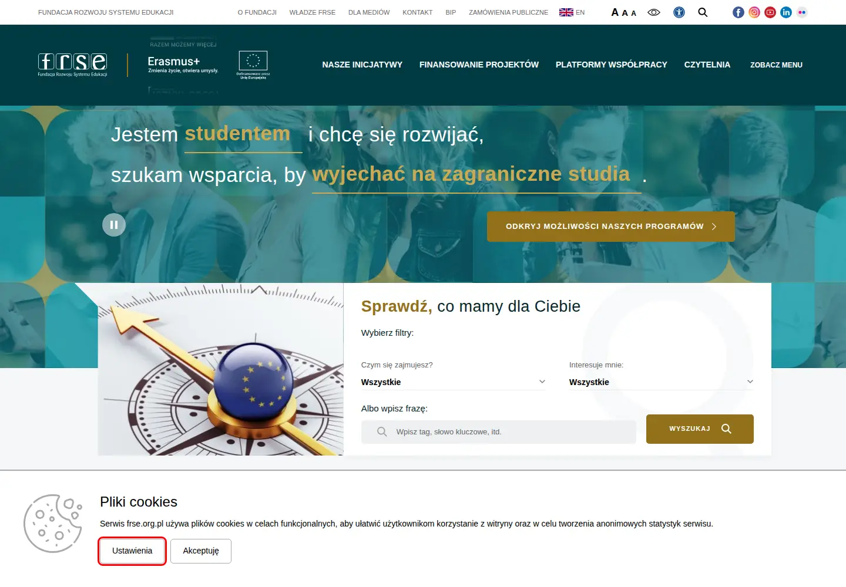
Task: Open O FUNDACJI link
Action: (257, 12)
